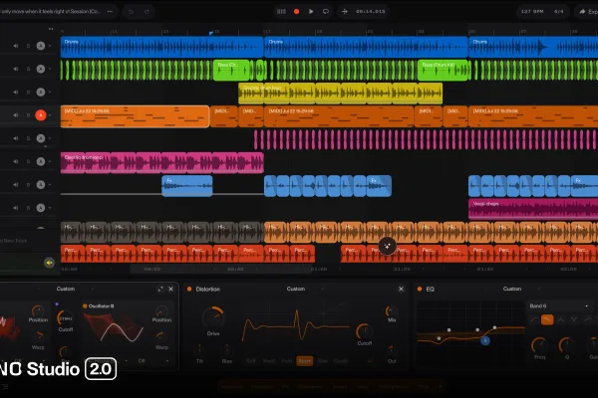Viewport: 598px width, 398px height.
Task: Adjust the Distortion Drive knob
Action: tap(213, 316)
